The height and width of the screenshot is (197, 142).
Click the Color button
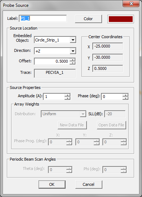coord(88,19)
